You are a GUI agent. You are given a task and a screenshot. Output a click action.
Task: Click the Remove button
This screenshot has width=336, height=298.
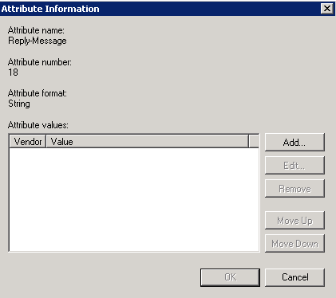coord(294,189)
